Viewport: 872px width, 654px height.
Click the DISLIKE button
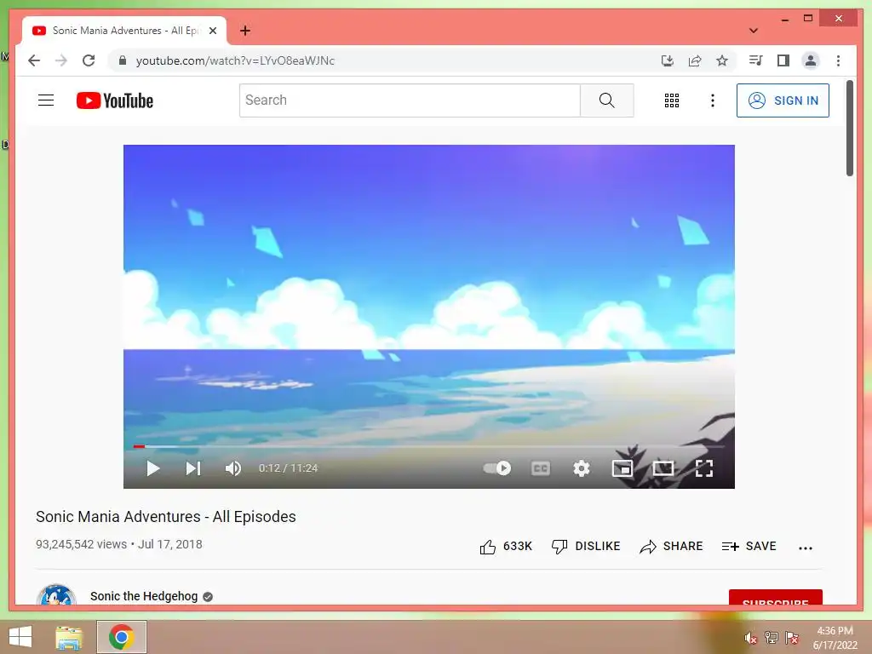(586, 547)
